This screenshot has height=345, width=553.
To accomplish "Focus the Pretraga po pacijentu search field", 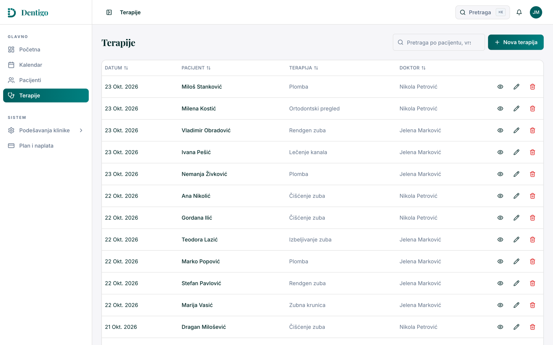I will (x=439, y=42).
